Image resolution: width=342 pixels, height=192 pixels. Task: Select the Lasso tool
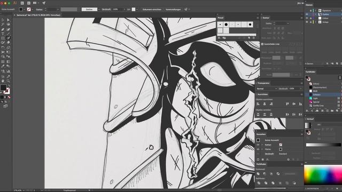[9, 25]
